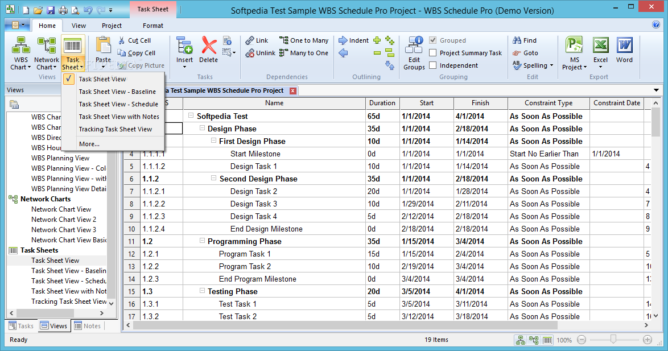Click the Print icon in quick access toolbar
This screenshot has height=351, width=668.
click(x=63, y=10)
